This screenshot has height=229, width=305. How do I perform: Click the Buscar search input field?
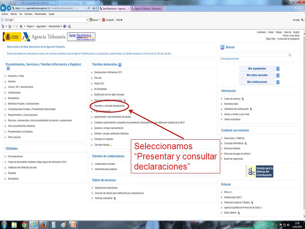point(254,55)
